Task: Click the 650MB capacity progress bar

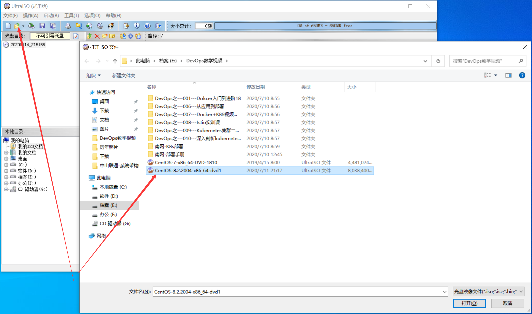Action: tap(325, 26)
